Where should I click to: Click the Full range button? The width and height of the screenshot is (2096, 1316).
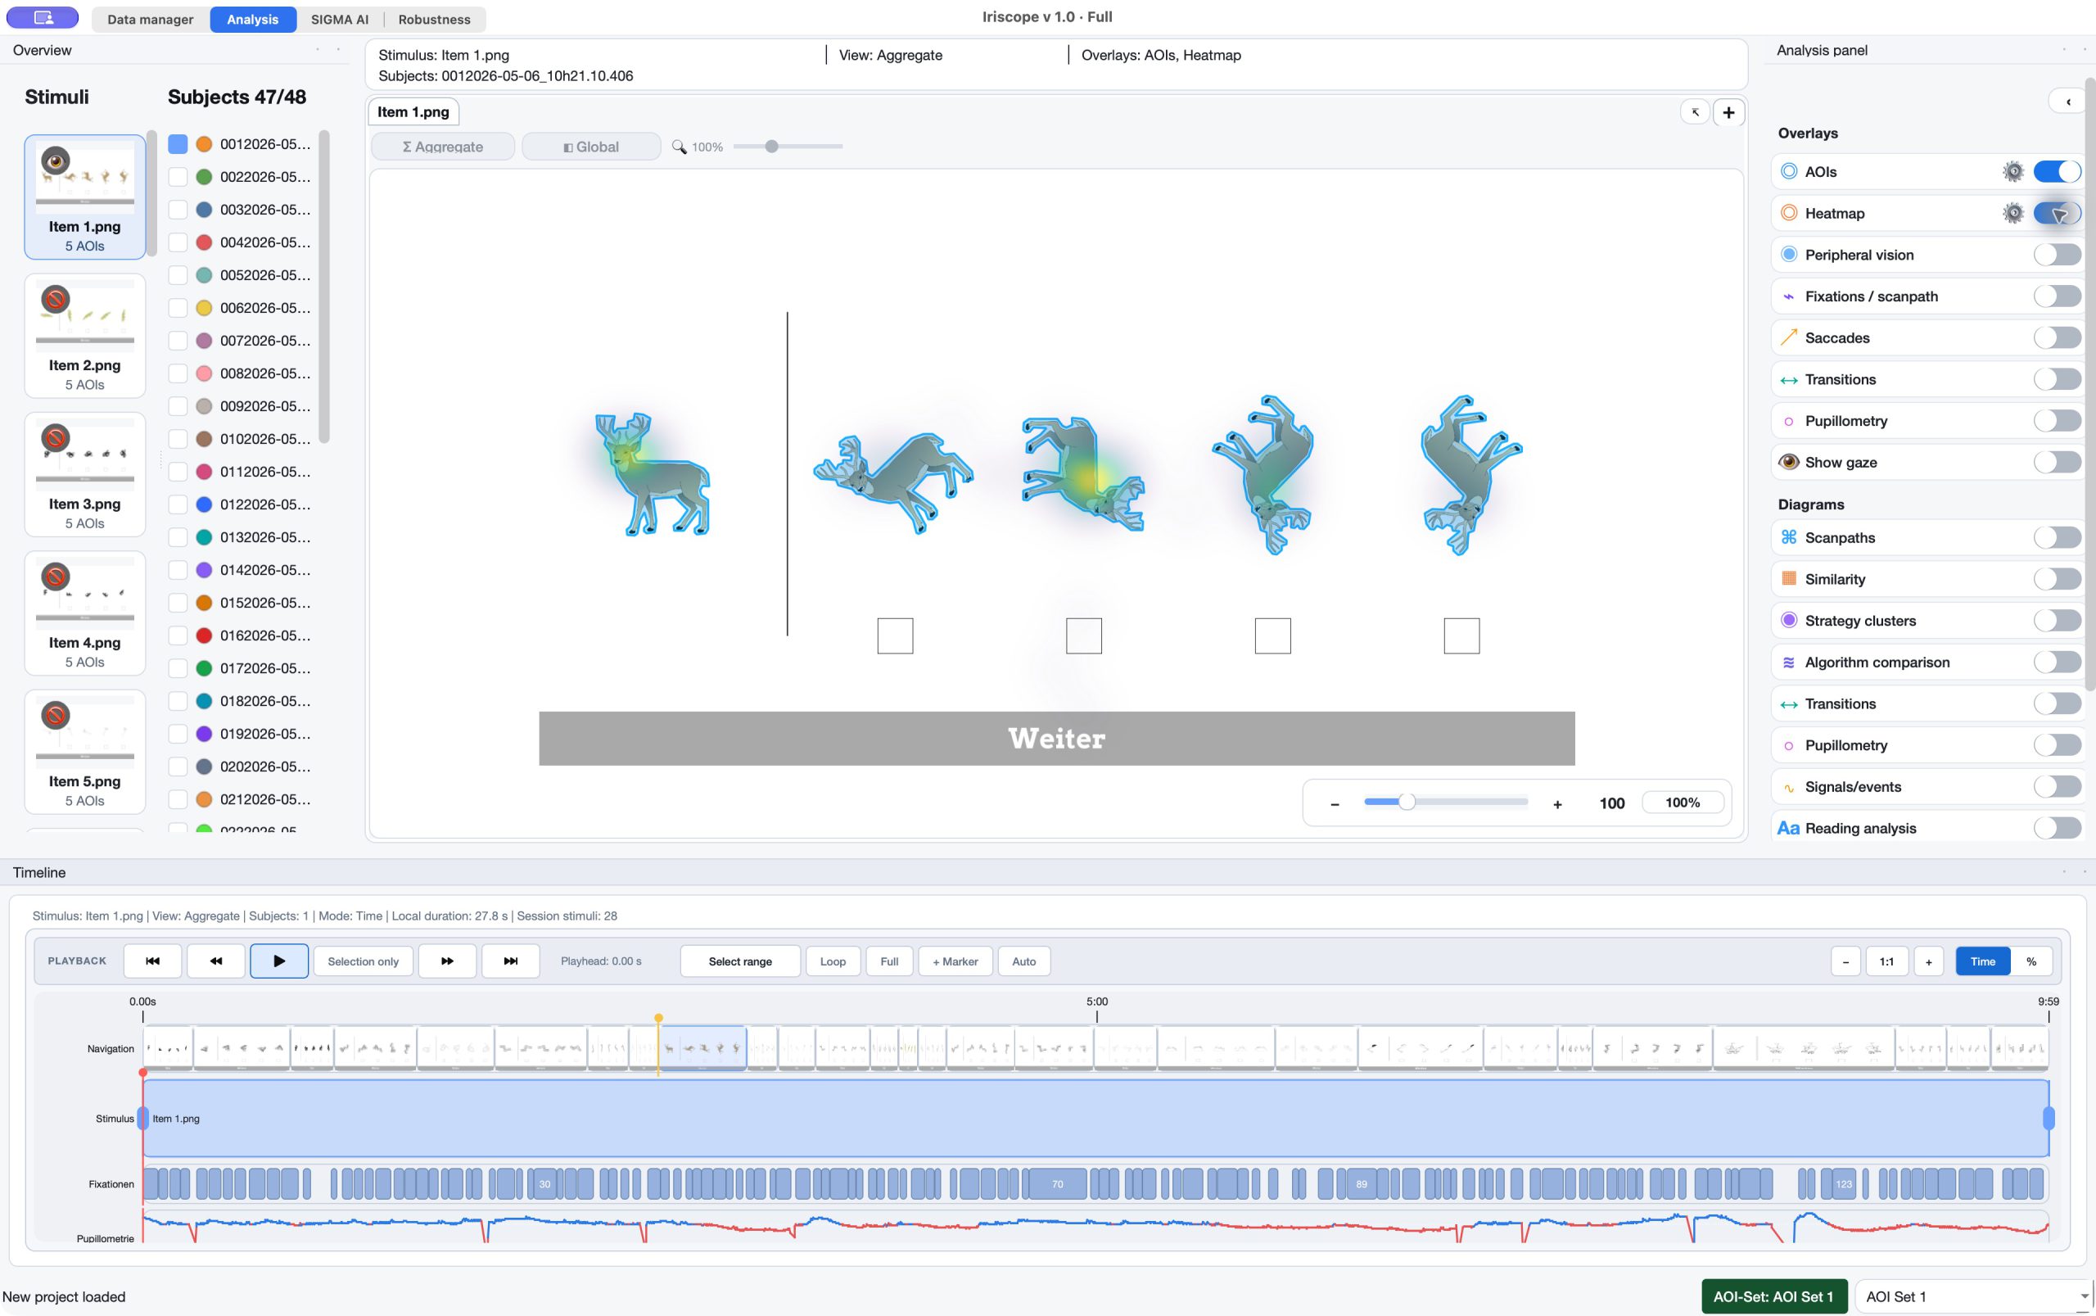889,961
